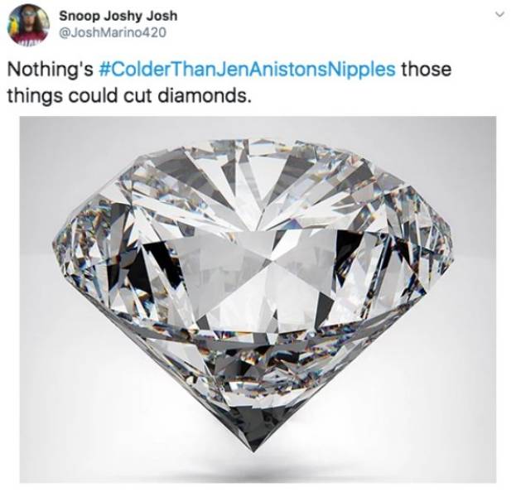The height and width of the screenshot is (497, 516).
Task: Click the Snoop Joshy Josh profile avatar
Action: (x=29, y=24)
